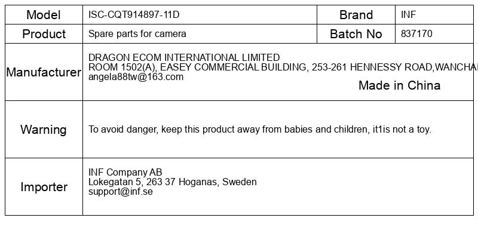Click the Brand label cell

click(356, 14)
